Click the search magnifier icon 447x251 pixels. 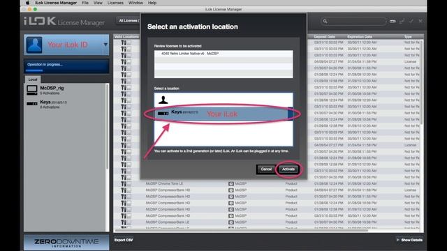pyautogui.click(x=325, y=21)
